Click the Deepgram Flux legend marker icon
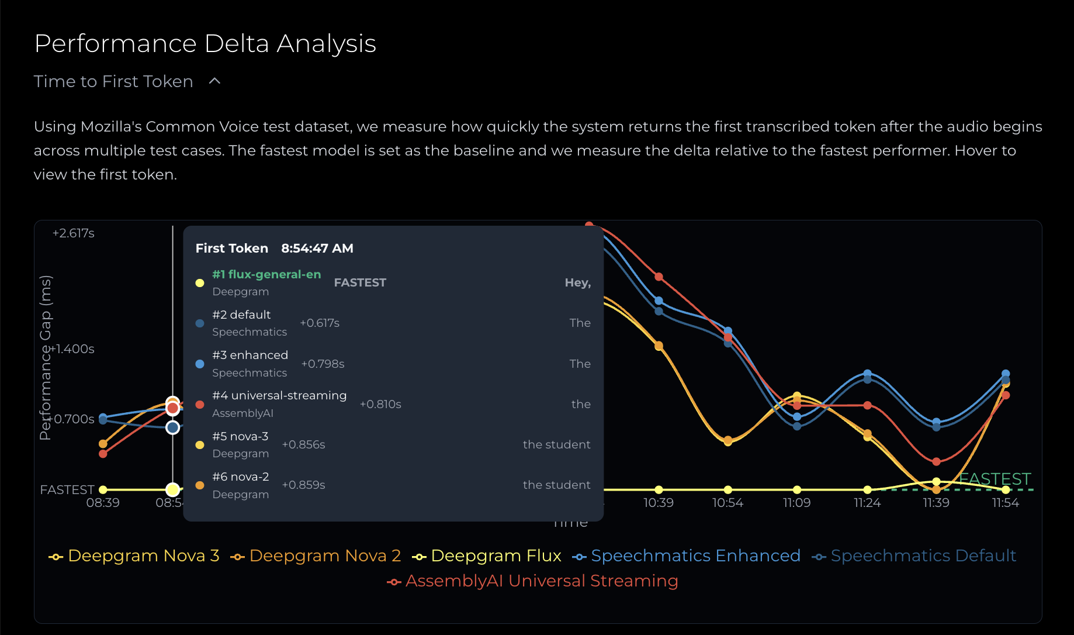The width and height of the screenshot is (1074, 635). point(419,557)
